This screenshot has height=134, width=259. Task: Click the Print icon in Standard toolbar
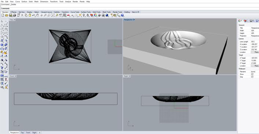click(x=14, y=15)
